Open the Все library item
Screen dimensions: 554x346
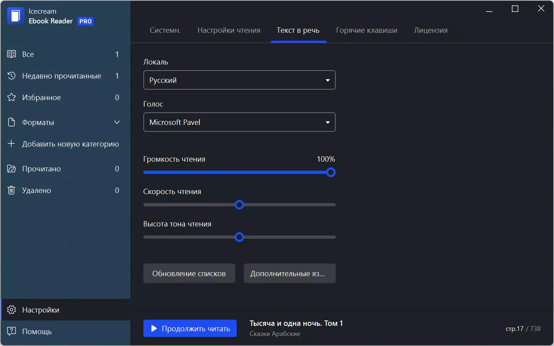pos(65,54)
